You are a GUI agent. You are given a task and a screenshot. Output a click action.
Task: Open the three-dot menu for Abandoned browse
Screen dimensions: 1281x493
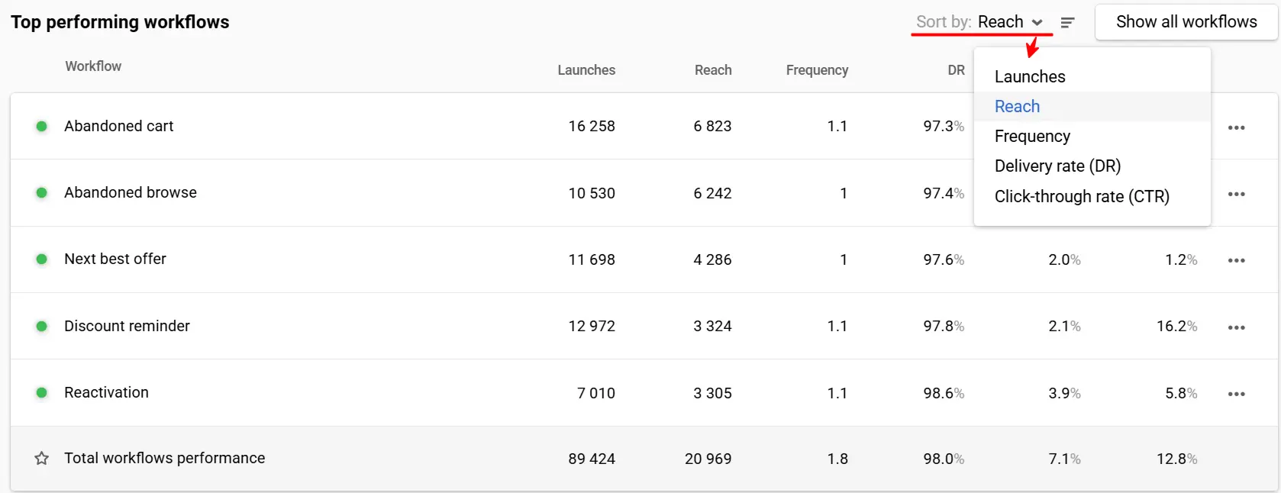coord(1237,194)
